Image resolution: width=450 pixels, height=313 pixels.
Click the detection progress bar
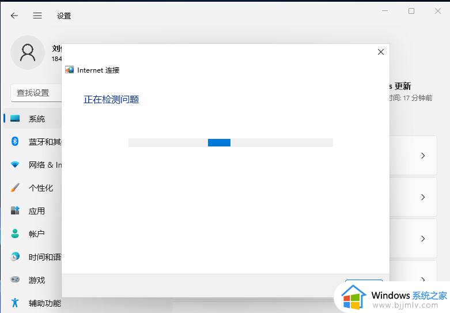(230, 143)
